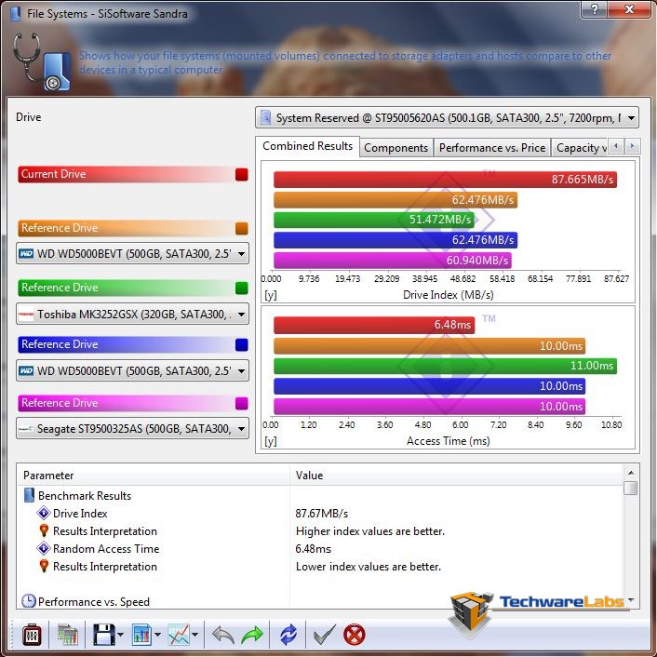This screenshot has width=657, height=657.
Task: Click the checkmark OK icon
Action: [324, 636]
